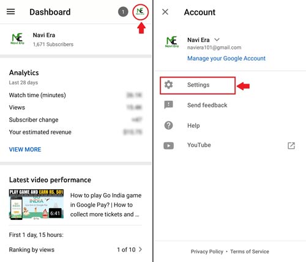Tap the 'Analytics' section heading

click(x=24, y=73)
